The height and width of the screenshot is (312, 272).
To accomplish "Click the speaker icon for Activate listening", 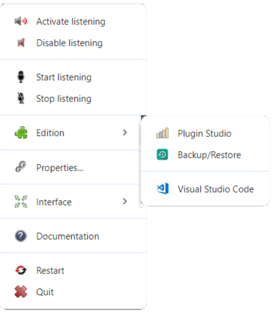I will point(21,21).
